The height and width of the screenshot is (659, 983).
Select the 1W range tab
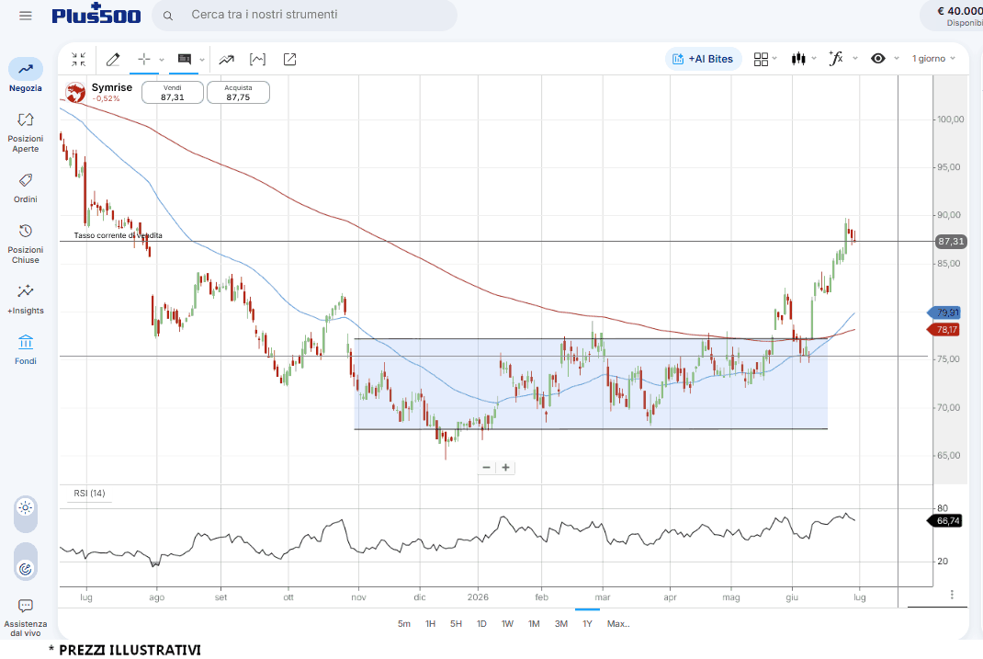507,624
